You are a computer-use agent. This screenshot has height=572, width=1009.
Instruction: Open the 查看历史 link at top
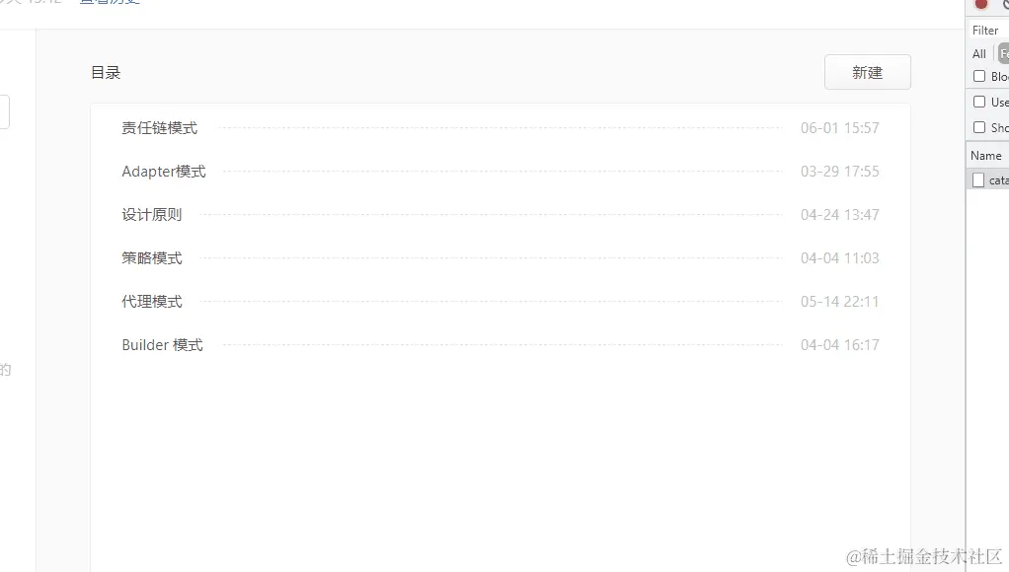tap(110, 2)
